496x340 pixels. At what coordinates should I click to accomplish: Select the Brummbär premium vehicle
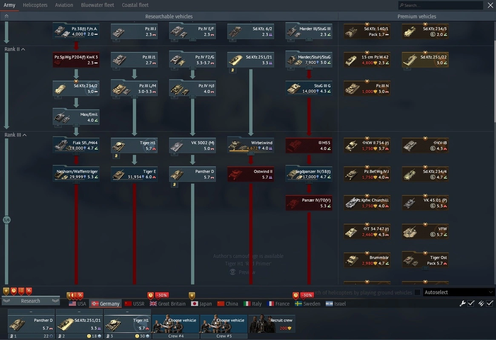(x=367, y=260)
